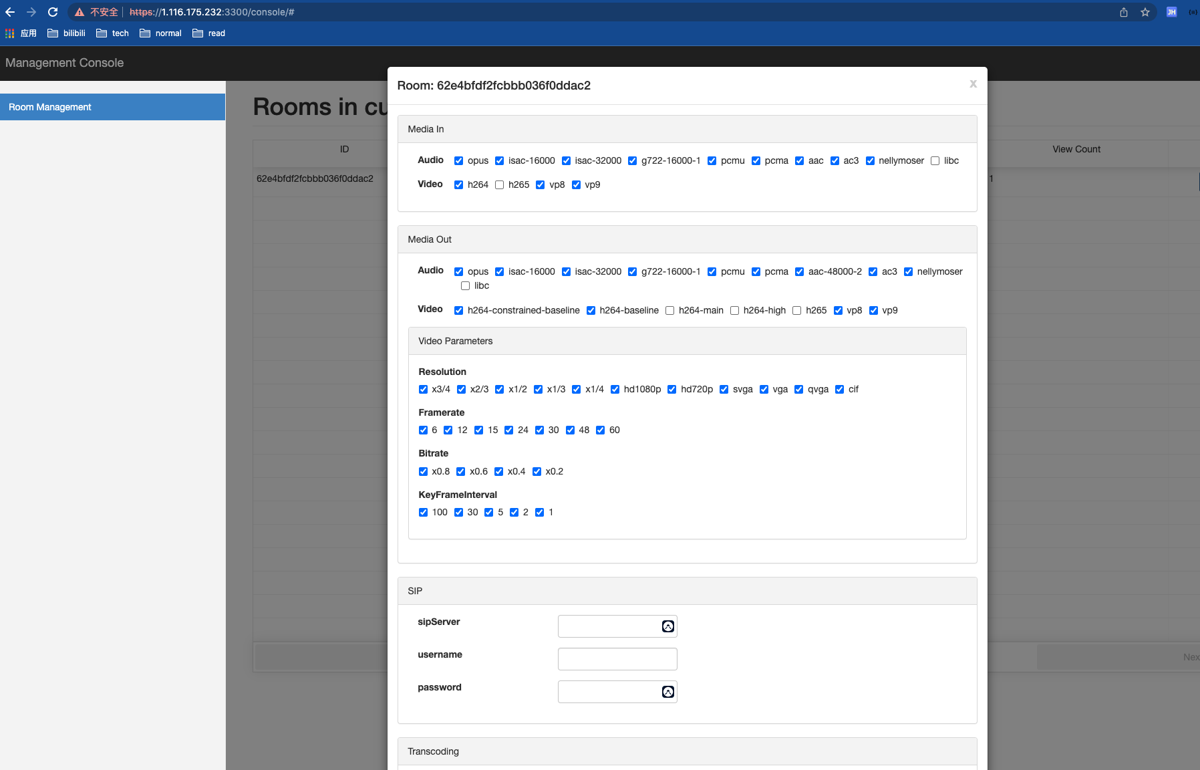Expand the read bookmarks folder
This screenshot has height=770, width=1200.
coord(208,33)
